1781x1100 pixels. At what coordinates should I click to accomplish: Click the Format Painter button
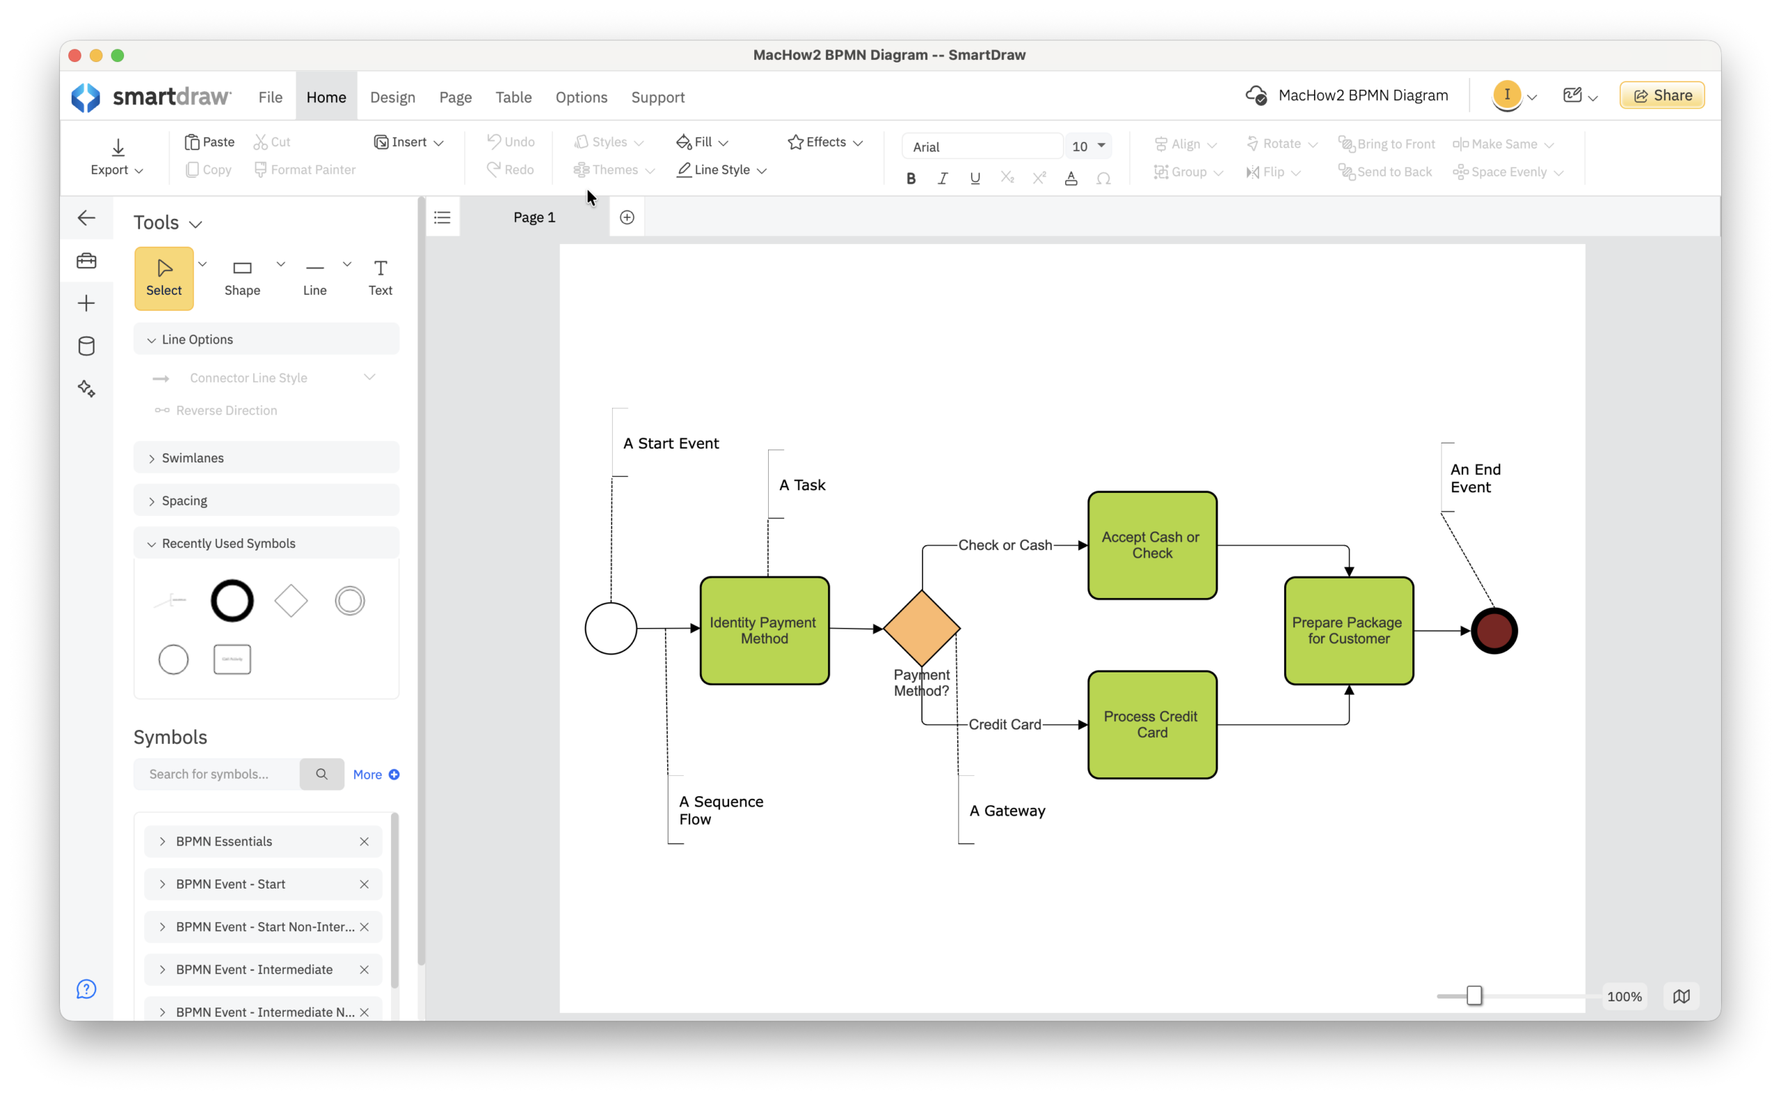click(x=304, y=170)
